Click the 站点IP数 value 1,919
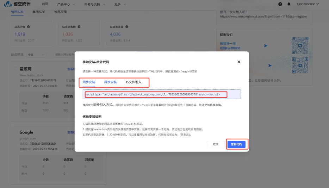The width and height of the screenshot is (329, 188). [x=20, y=34]
